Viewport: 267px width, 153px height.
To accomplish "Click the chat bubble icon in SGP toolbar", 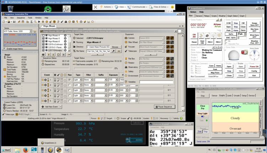I will click(x=93, y=22).
